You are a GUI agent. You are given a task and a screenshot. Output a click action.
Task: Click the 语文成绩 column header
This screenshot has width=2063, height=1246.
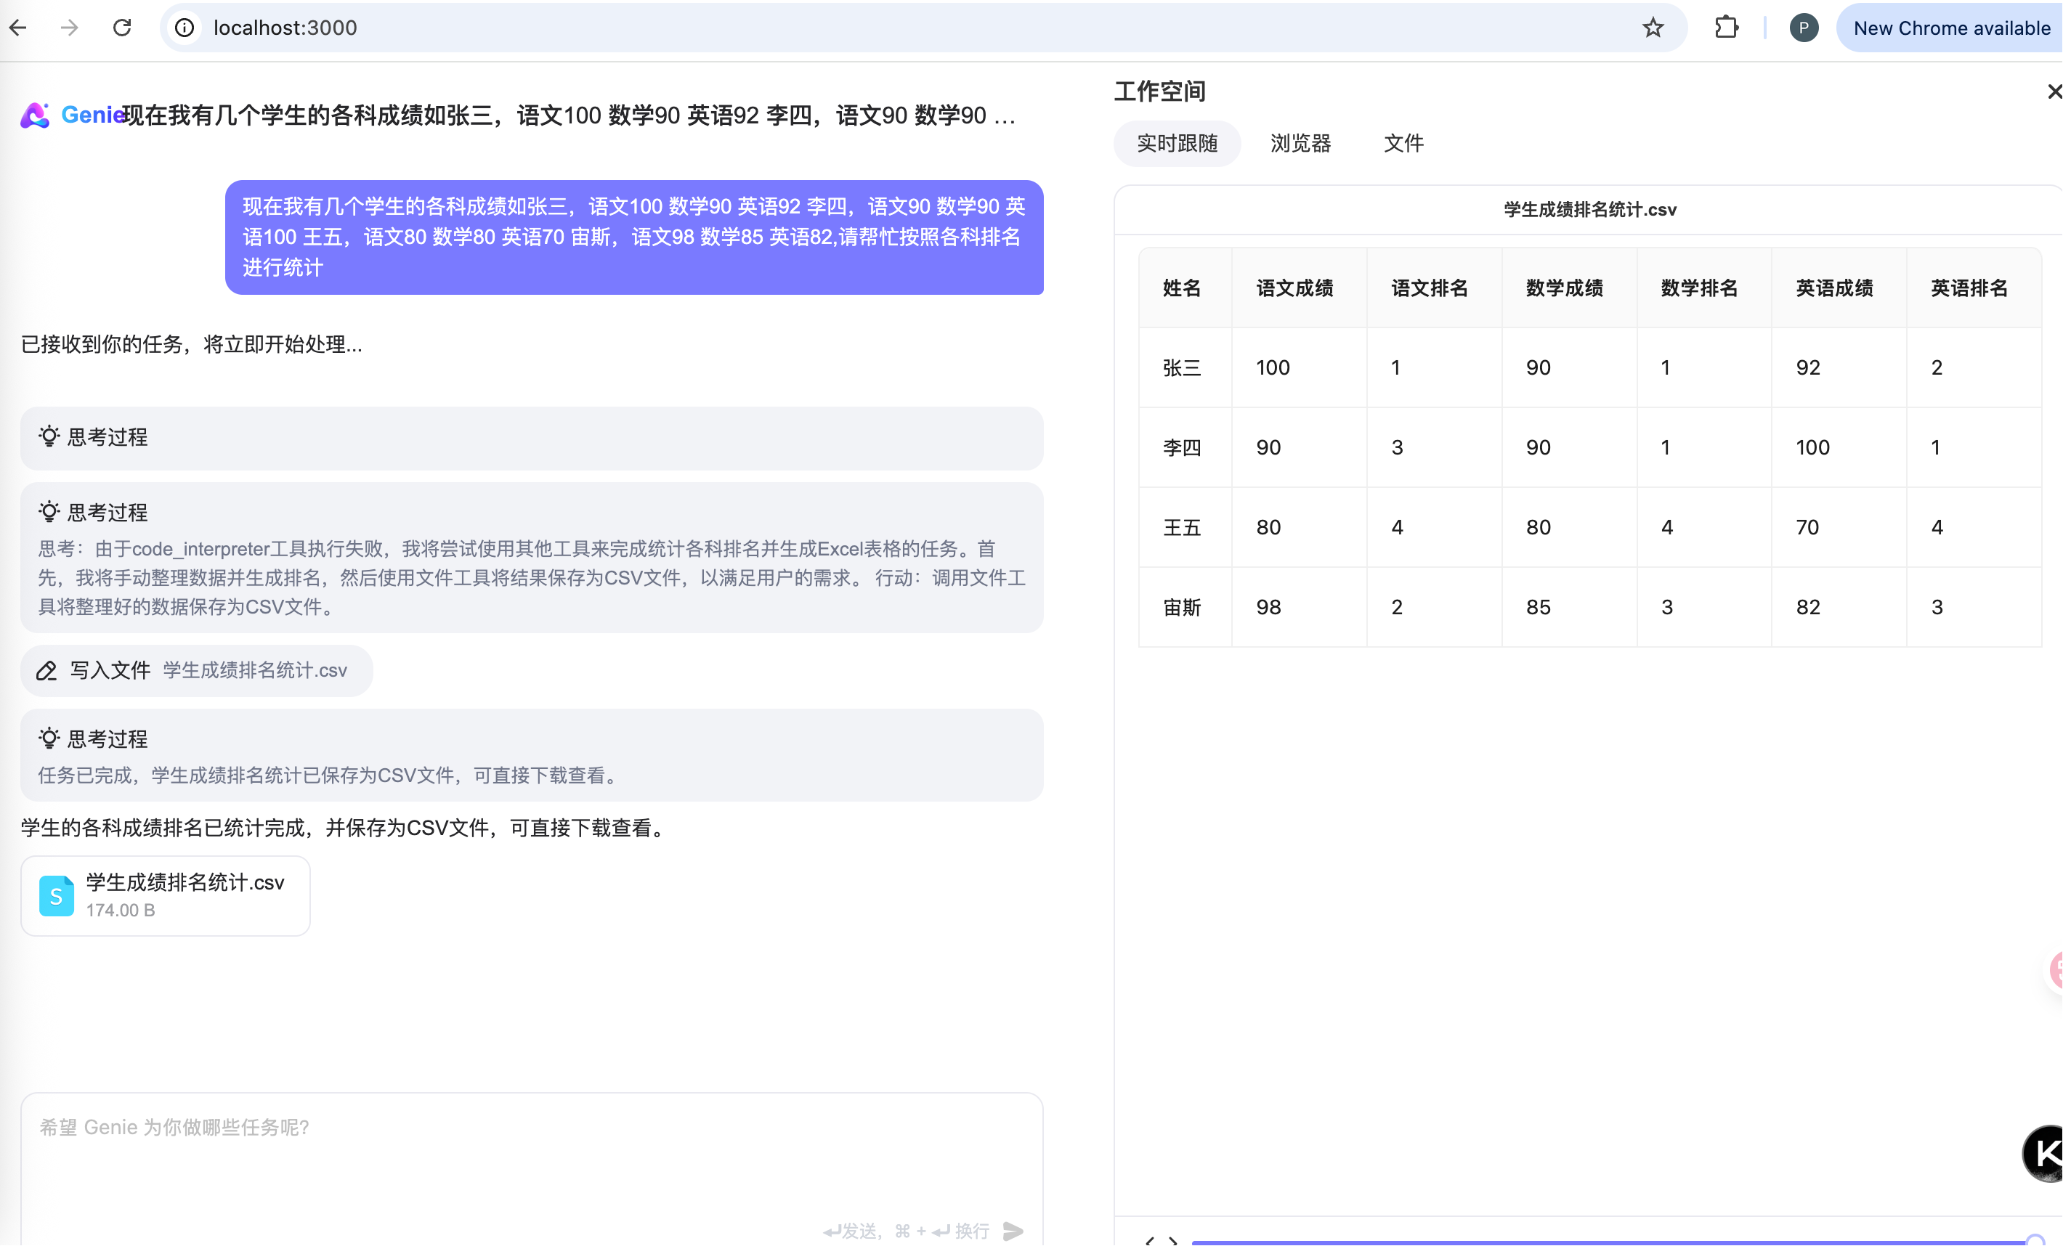(1299, 288)
